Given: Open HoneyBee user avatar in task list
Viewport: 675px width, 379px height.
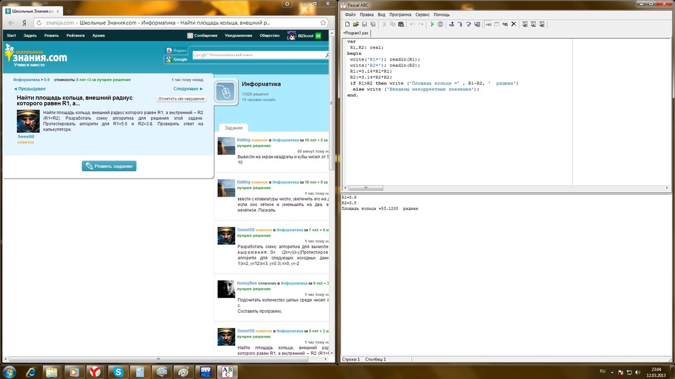Looking at the screenshot, I should tap(226, 289).
